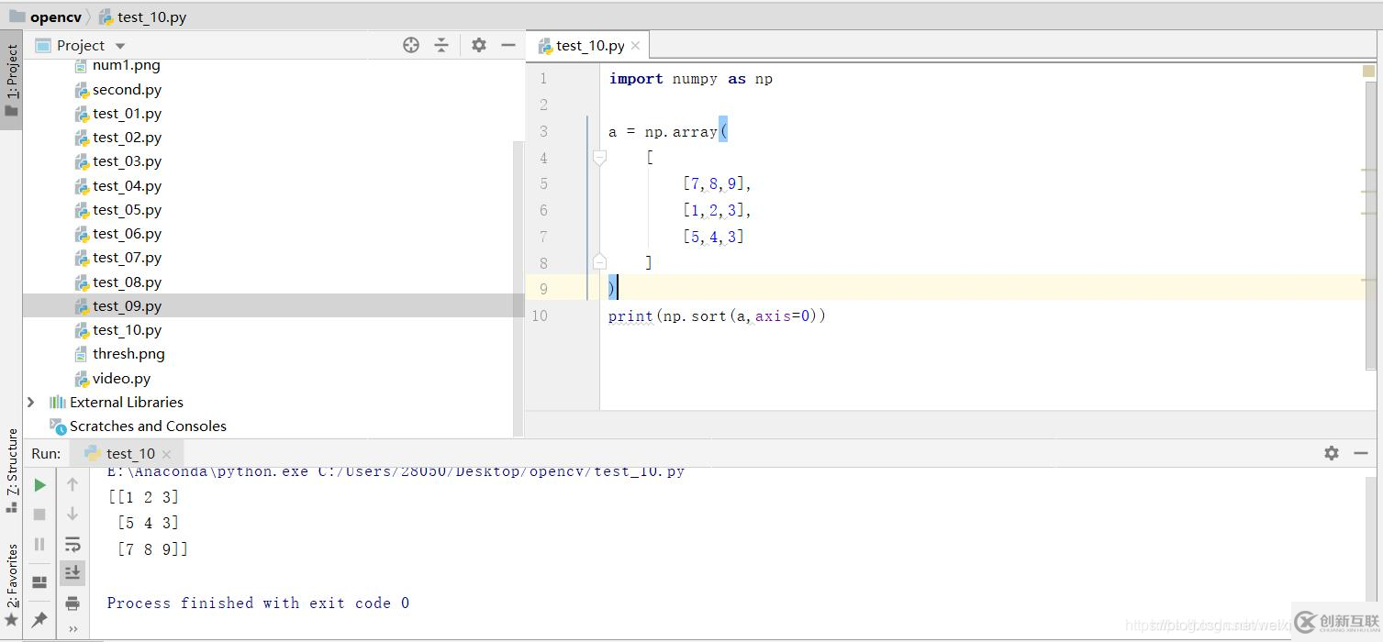Open the 1: Project side tab

click(11, 80)
